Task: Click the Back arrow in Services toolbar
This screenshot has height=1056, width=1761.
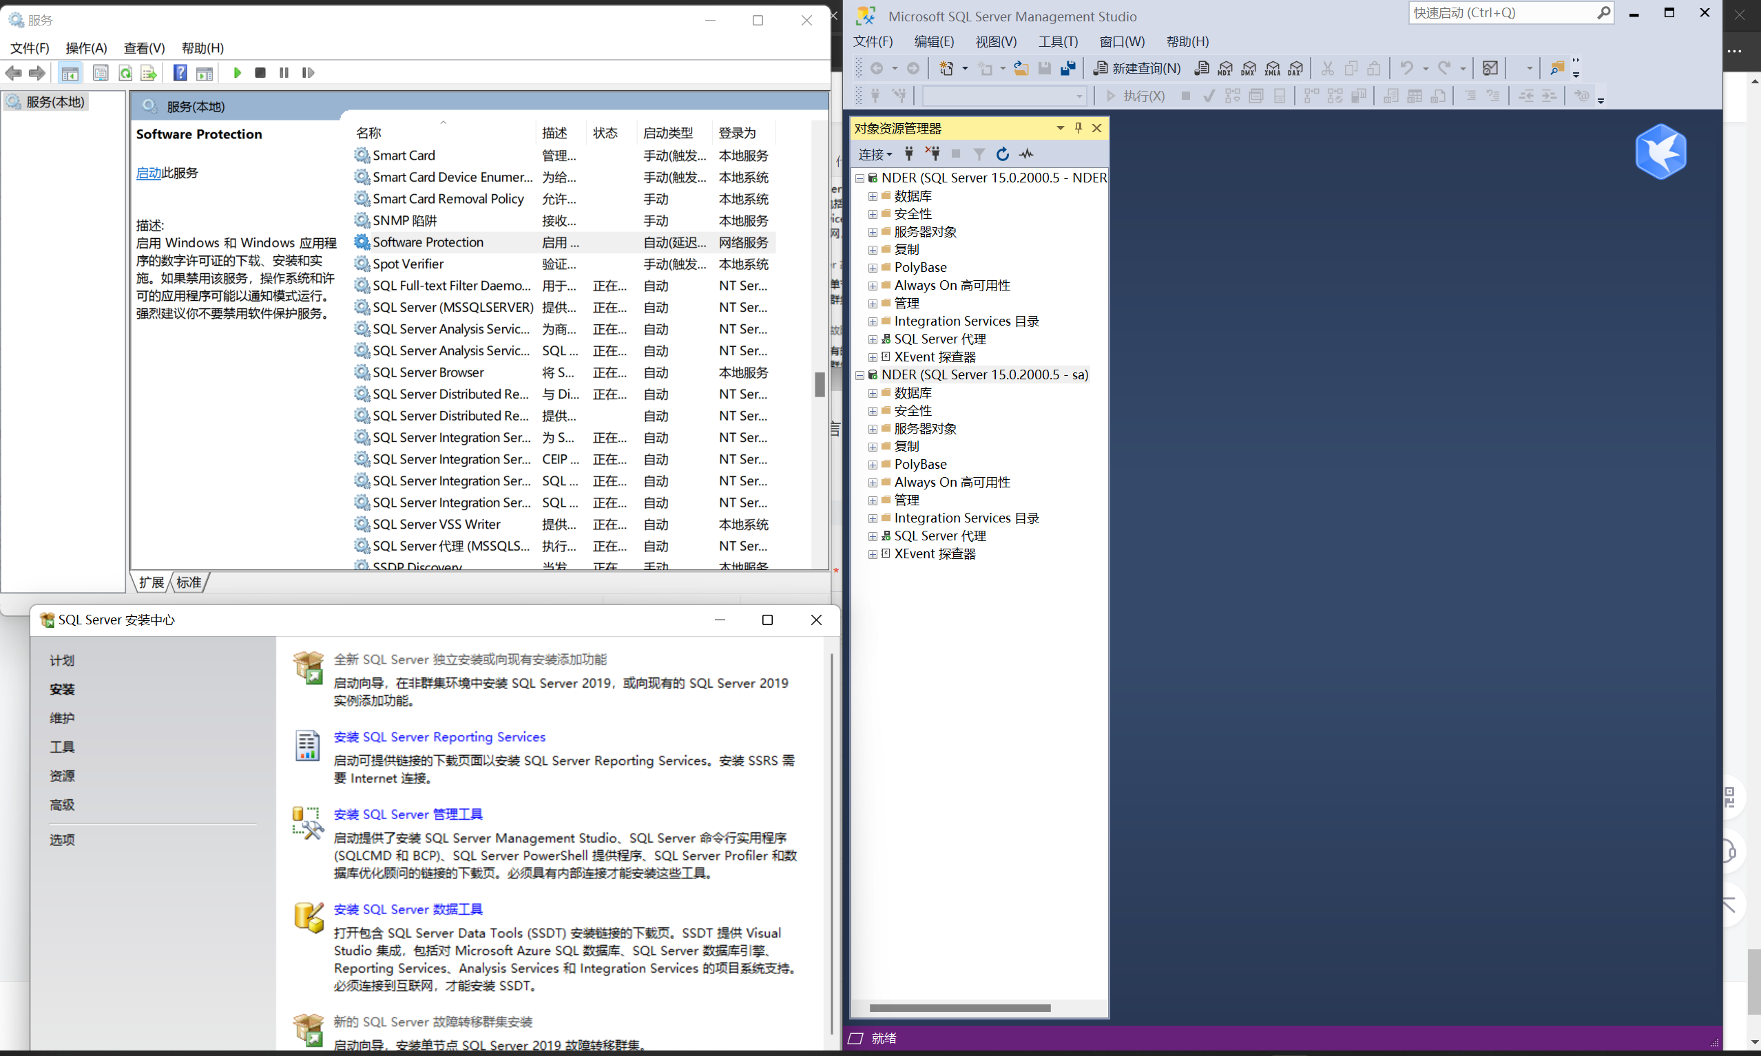Action: (14, 72)
